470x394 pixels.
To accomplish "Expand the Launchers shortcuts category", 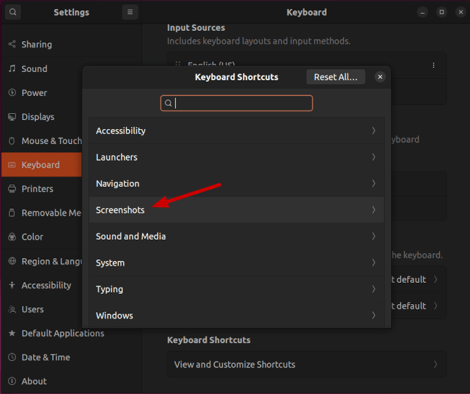I will 236,157.
